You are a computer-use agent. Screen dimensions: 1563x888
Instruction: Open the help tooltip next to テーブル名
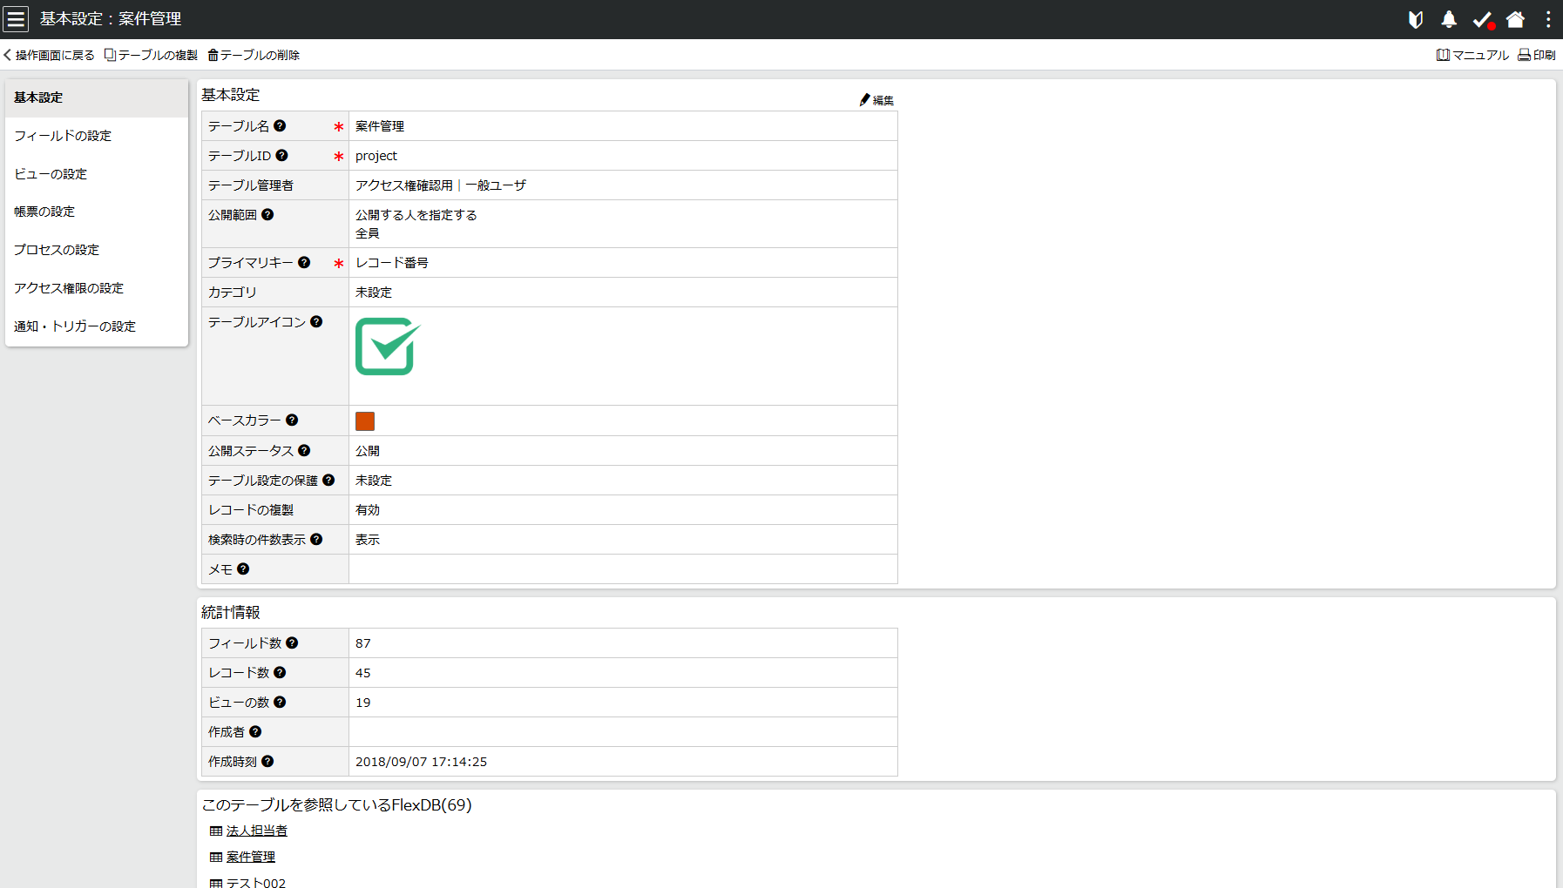(280, 125)
